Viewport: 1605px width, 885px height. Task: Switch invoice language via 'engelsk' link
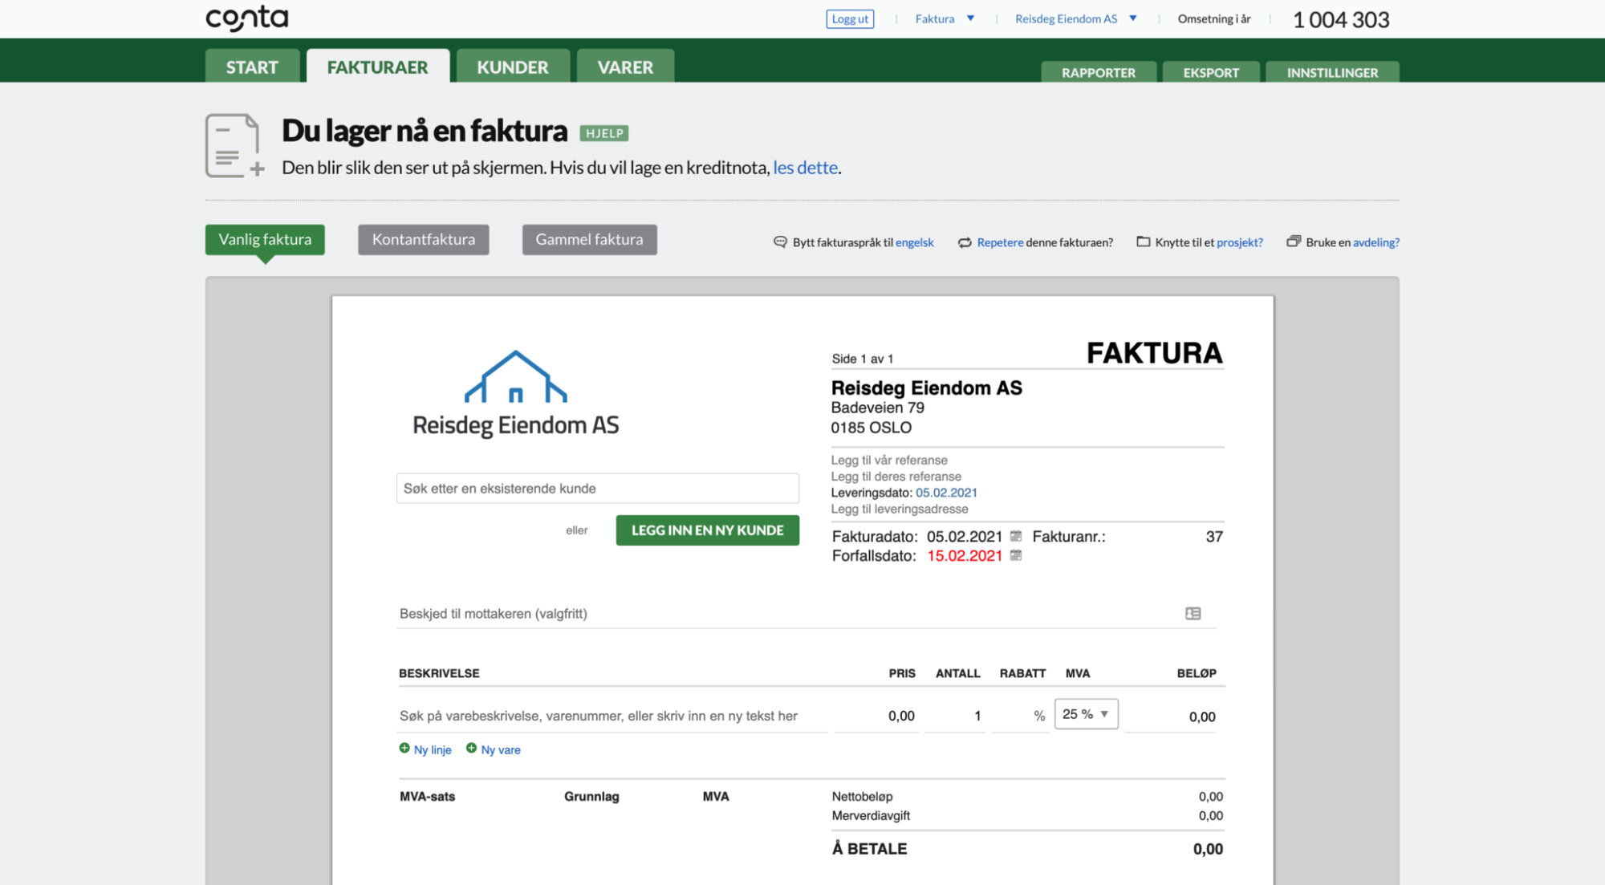pyautogui.click(x=915, y=242)
